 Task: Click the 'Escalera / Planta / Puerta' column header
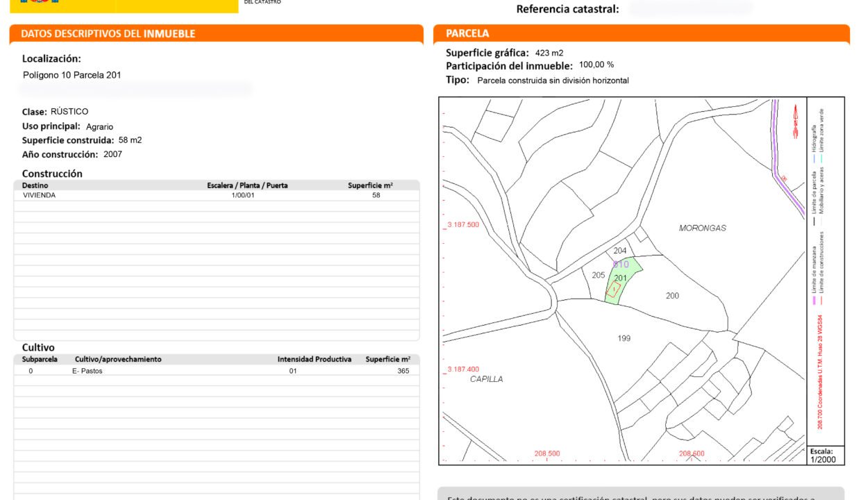click(x=247, y=185)
